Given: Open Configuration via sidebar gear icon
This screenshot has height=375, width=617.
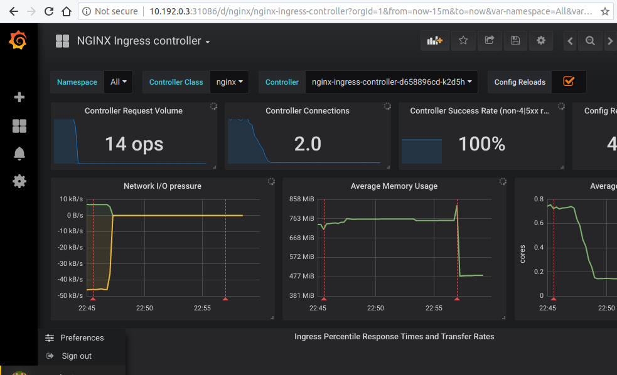Looking at the screenshot, I should pyautogui.click(x=19, y=181).
